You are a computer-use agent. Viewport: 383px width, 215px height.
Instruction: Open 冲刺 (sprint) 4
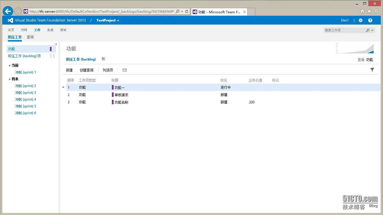tap(25, 99)
